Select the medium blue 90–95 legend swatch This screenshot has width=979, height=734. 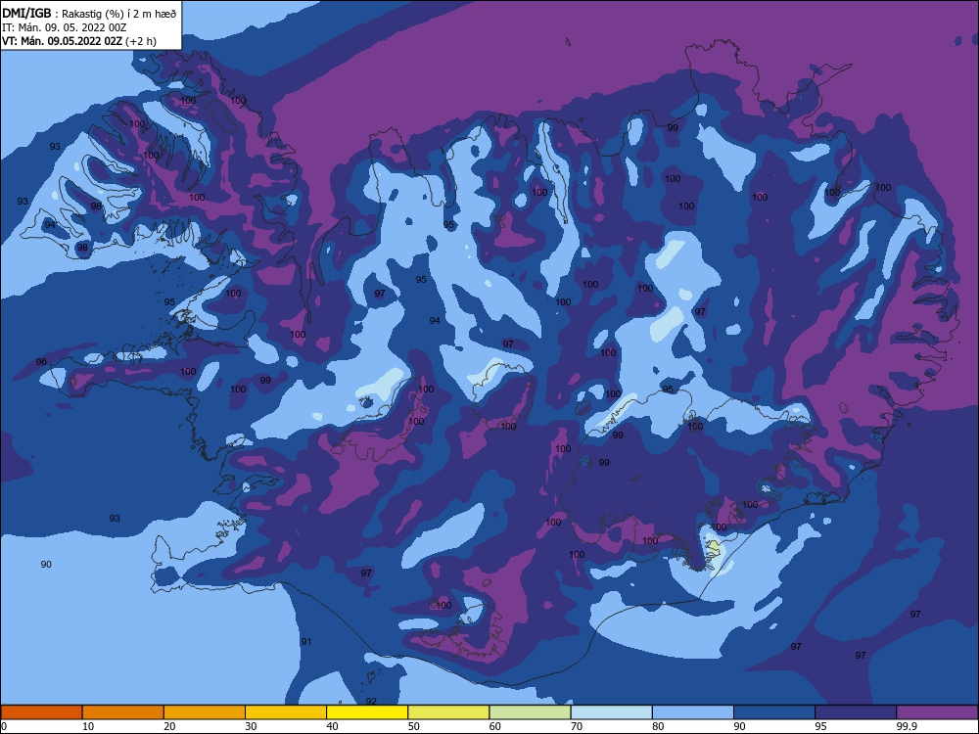(x=774, y=712)
